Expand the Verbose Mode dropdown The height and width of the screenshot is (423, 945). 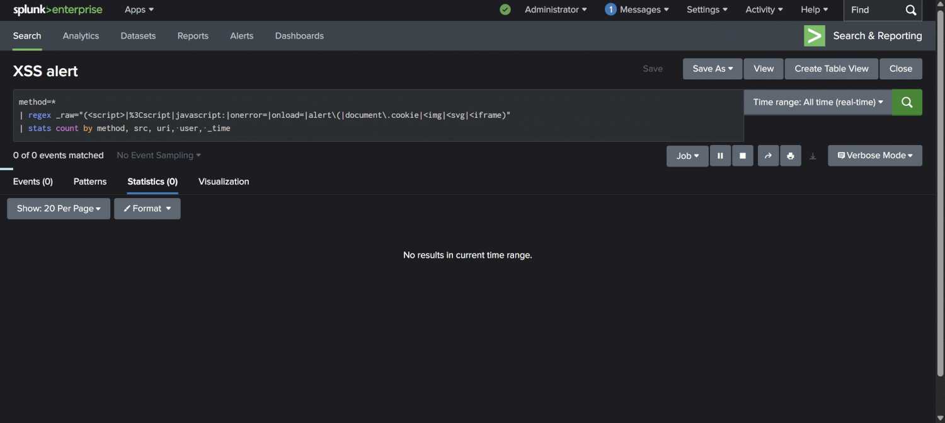click(874, 156)
